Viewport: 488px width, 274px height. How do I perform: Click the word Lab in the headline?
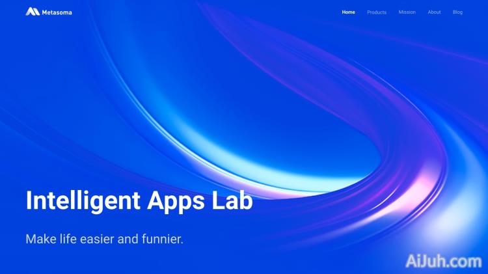[x=233, y=200]
